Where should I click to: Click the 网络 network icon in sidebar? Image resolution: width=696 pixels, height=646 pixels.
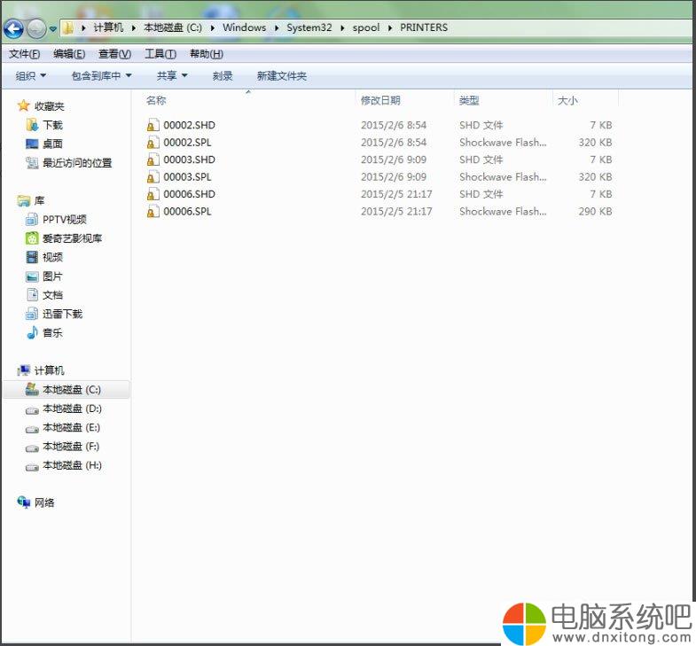[x=24, y=502]
